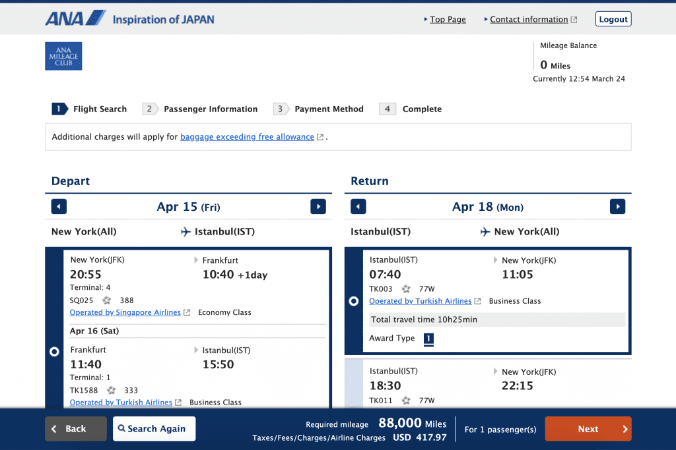Click the Search Again button
Viewport: 676px width, 450px height.
pyautogui.click(x=154, y=428)
